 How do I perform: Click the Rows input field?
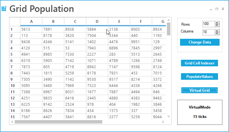click(209, 24)
